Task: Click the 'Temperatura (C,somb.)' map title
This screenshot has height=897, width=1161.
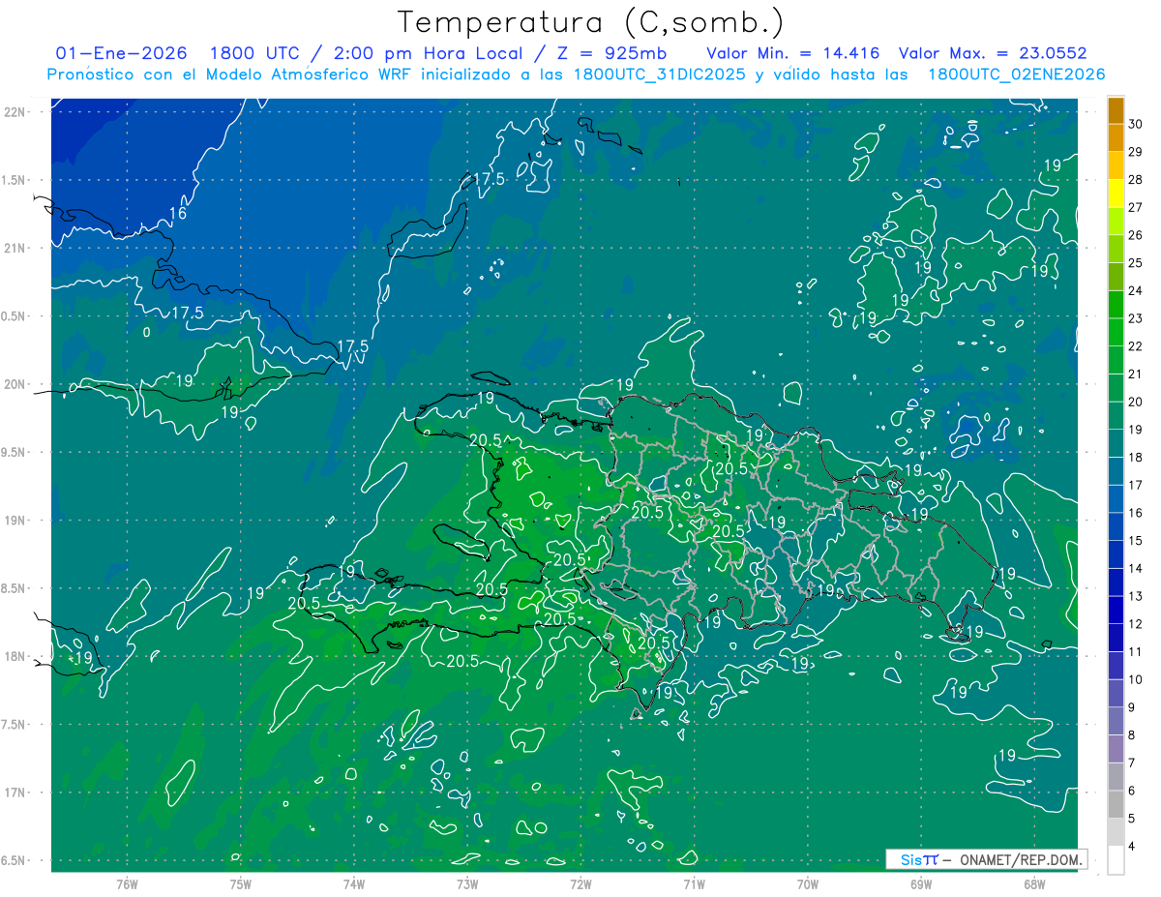Action: [591, 22]
